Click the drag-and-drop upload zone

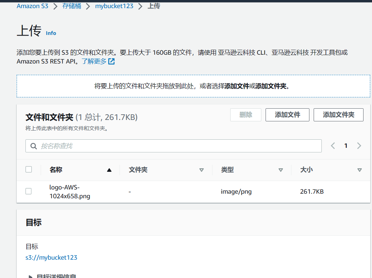[x=193, y=86]
